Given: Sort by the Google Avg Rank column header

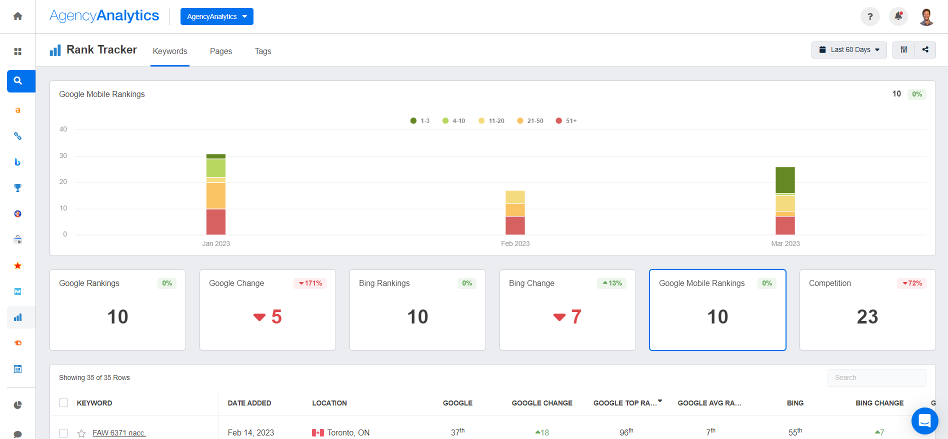Looking at the screenshot, I should click(x=709, y=403).
